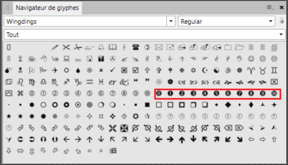Select the outlined five-point star glyph
The image size is (288, 165).
147,116
